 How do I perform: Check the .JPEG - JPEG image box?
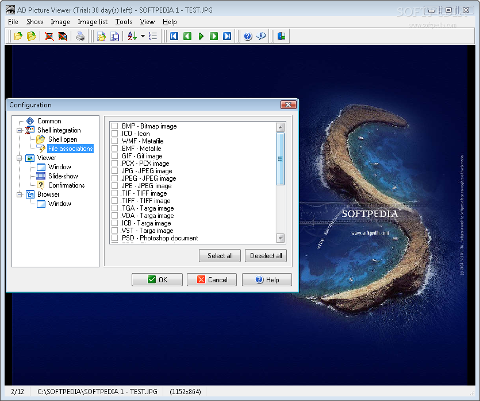point(115,178)
